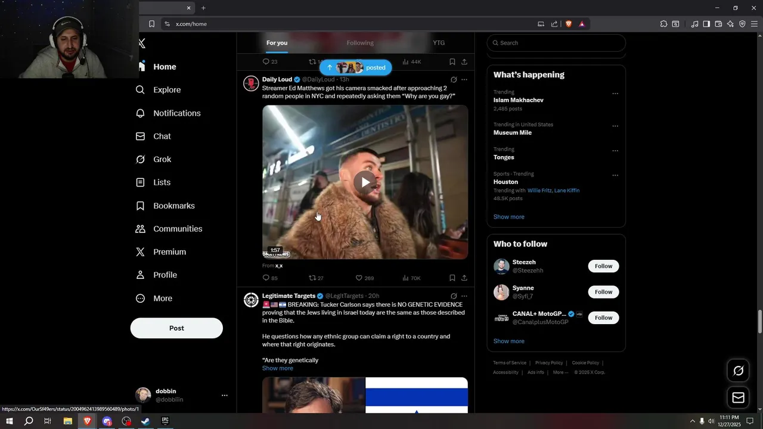
Task: View analytics of Daily Loud post (70K)
Action: (411, 278)
